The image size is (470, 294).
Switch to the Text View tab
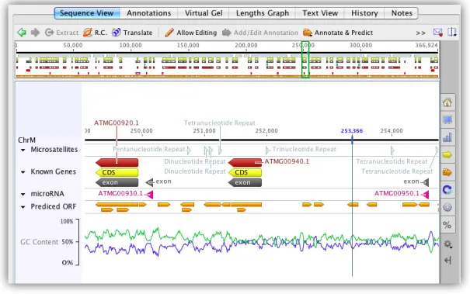320,13
